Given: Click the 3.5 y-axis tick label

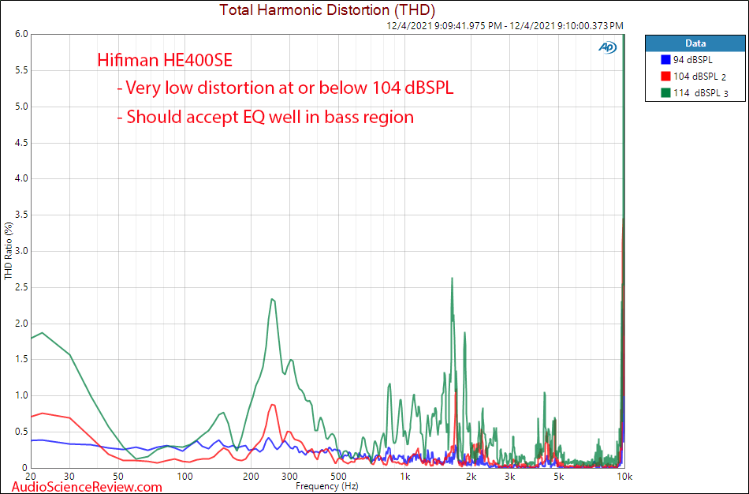Looking at the screenshot, I should point(22,215).
